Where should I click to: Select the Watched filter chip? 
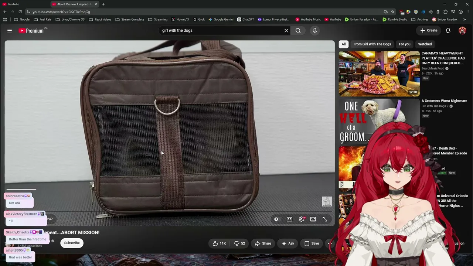(425, 44)
